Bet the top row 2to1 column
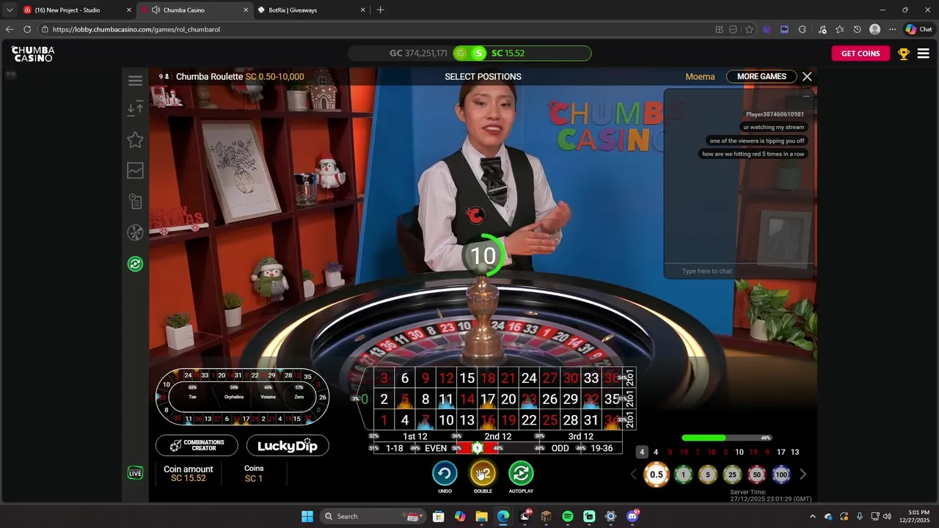This screenshot has width=939, height=528. [629, 378]
